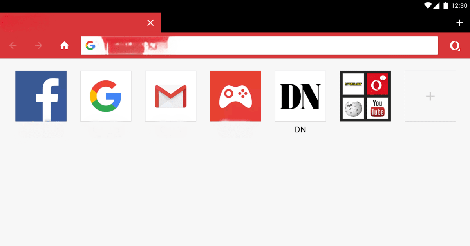
Task: Go to the home page
Action: (64, 45)
